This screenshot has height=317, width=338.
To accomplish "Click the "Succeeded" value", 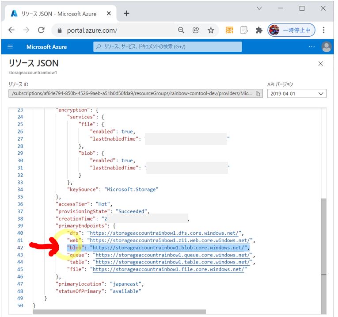I will point(131,211).
